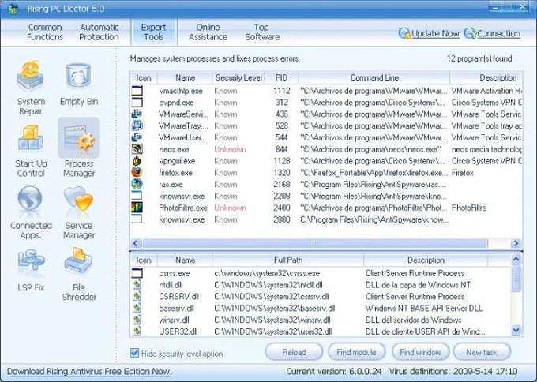Select the PhotoFiltre.exe process name
This screenshot has height=382, width=537.
tap(183, 208)
